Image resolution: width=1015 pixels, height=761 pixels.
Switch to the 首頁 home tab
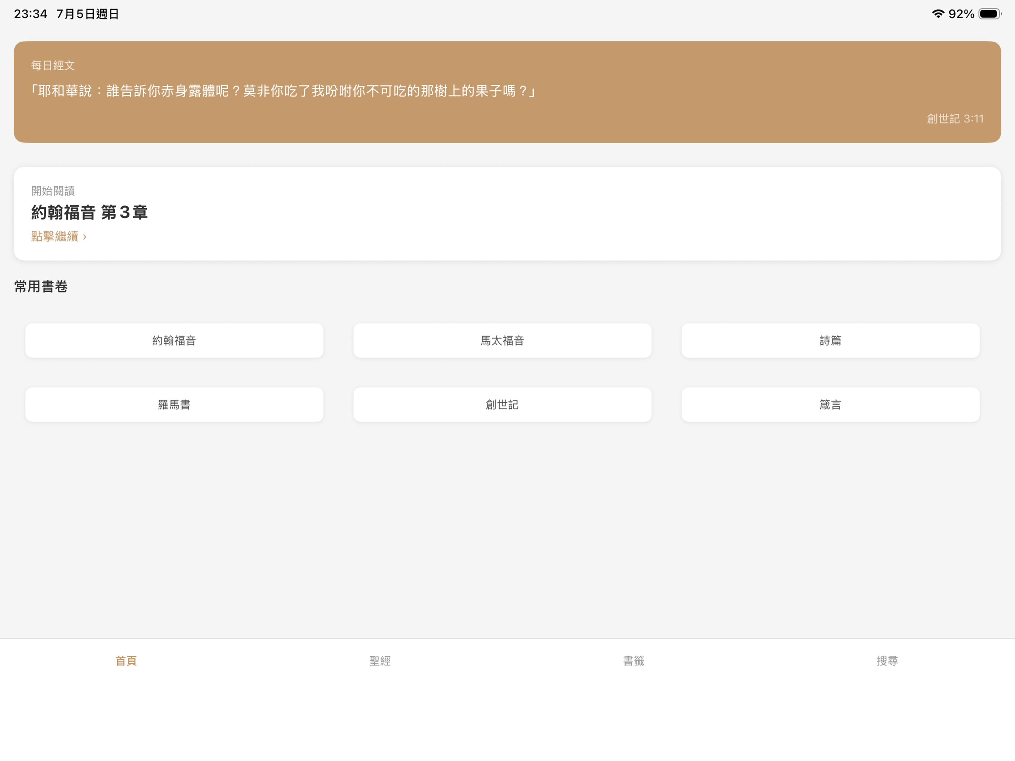(x=126, y=661)
